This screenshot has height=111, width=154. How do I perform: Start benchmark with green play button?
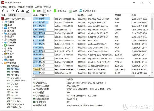click(37, 11)
